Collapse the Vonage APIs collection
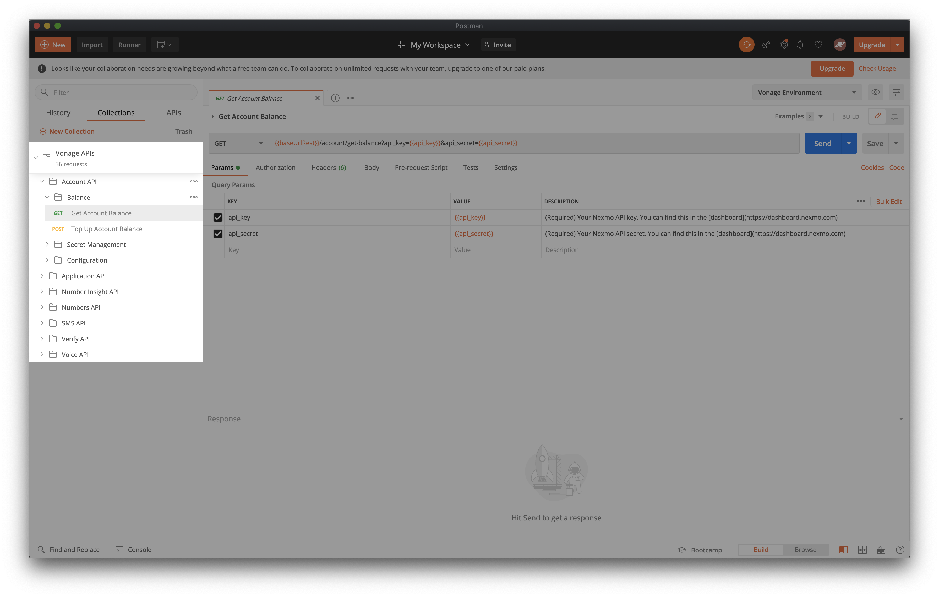The width and height of the screenshot is (939, 597). (36, 158)
